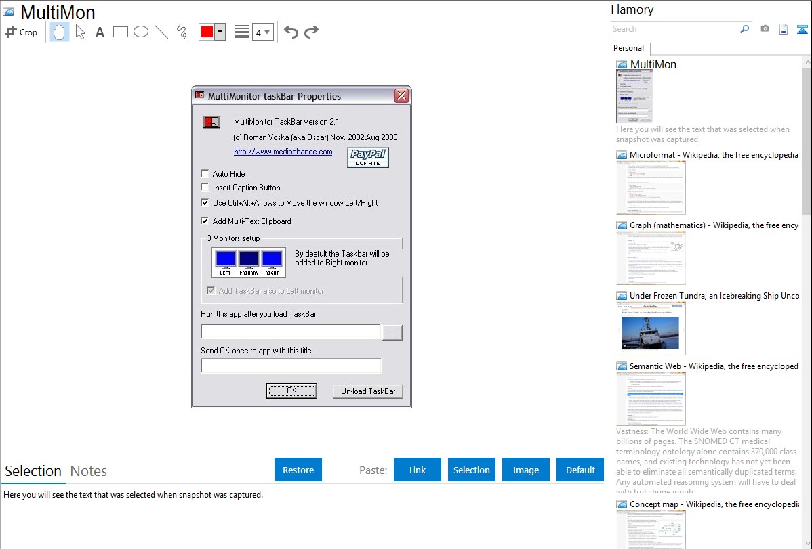Select the arrow pointer tool

point(80,32)
